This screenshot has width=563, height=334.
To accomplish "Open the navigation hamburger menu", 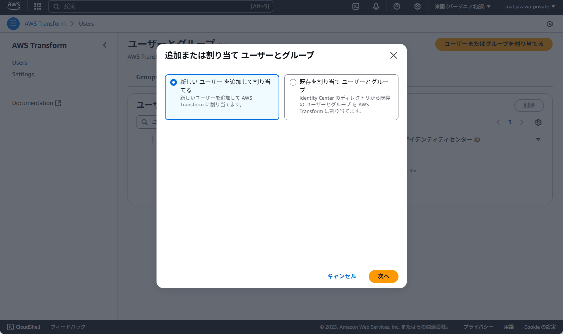I will click(x=13, y=23).
